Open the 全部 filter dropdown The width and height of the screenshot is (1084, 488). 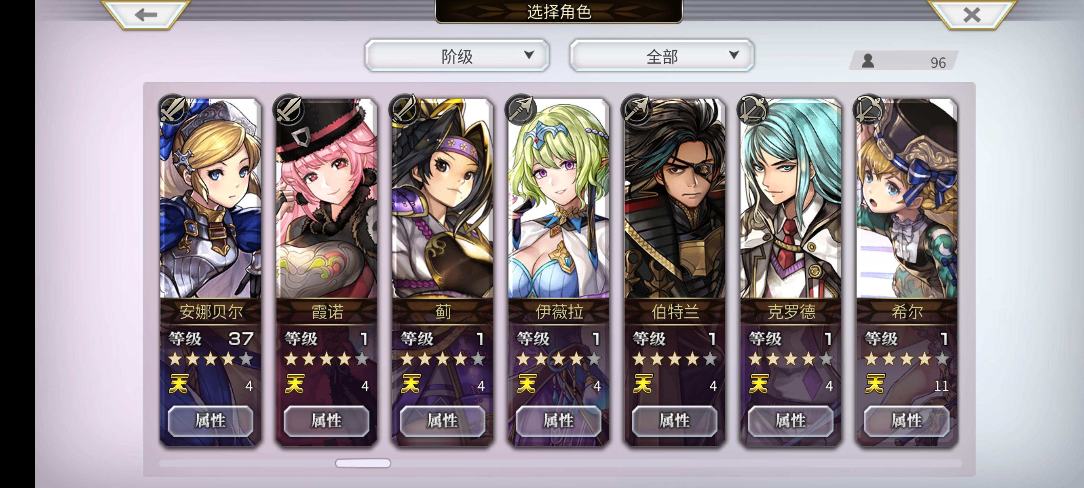[662, 56]
